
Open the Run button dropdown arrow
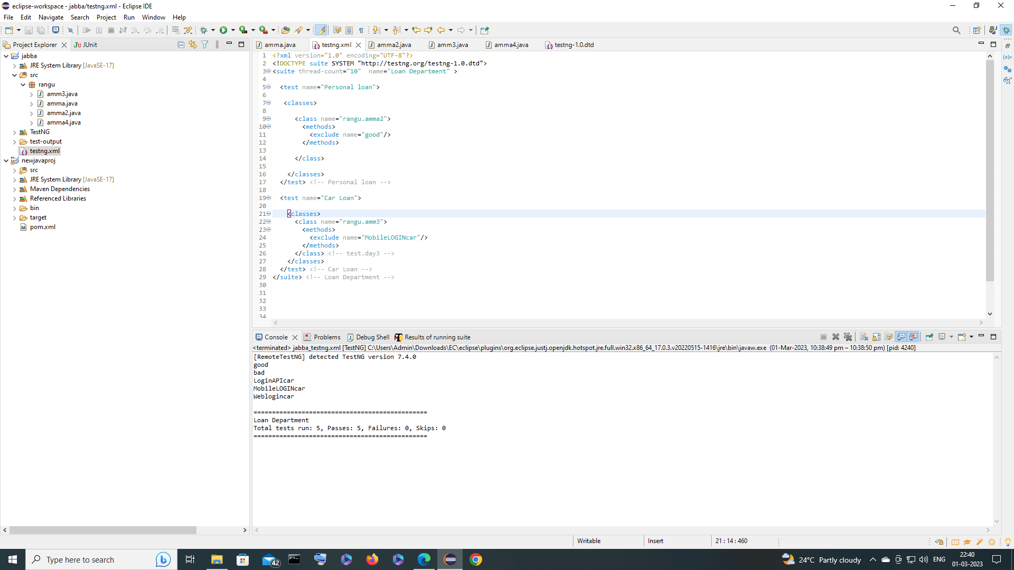pyautogui.click(x=233, y=30)
